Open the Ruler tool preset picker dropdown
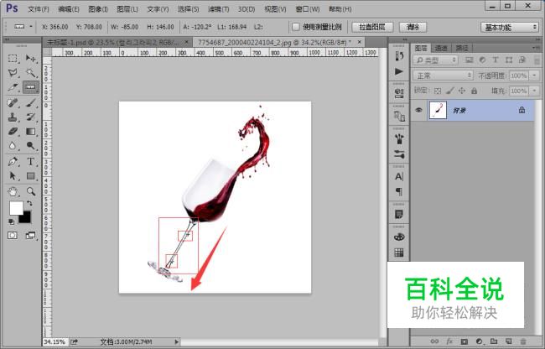Image resolution: width=545 pixels, height=349 pixels. [31, 26]
